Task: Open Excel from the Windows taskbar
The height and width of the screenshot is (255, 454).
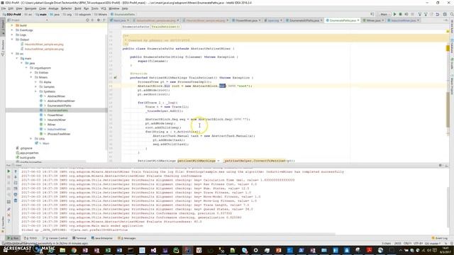Action: coord(108,250)
